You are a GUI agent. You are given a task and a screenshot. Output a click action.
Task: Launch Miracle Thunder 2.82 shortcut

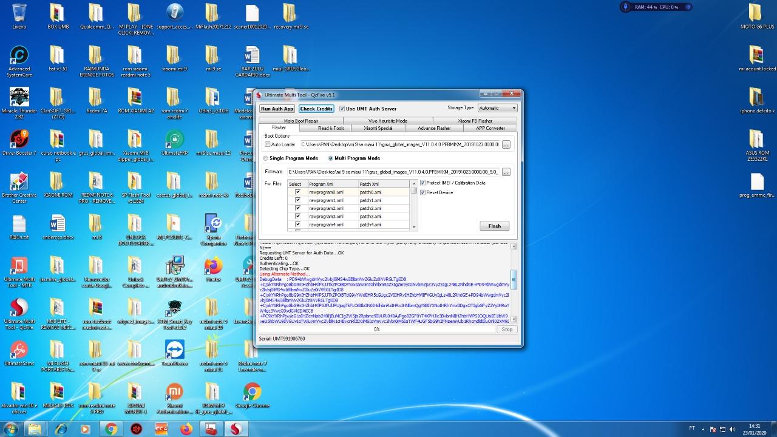[x=19, y=103]
